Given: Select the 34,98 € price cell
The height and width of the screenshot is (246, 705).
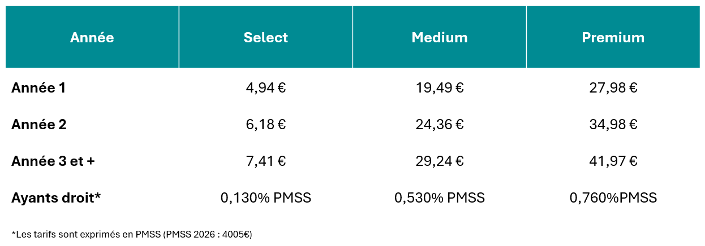Looking at the screenshot, I should point(613,125).
